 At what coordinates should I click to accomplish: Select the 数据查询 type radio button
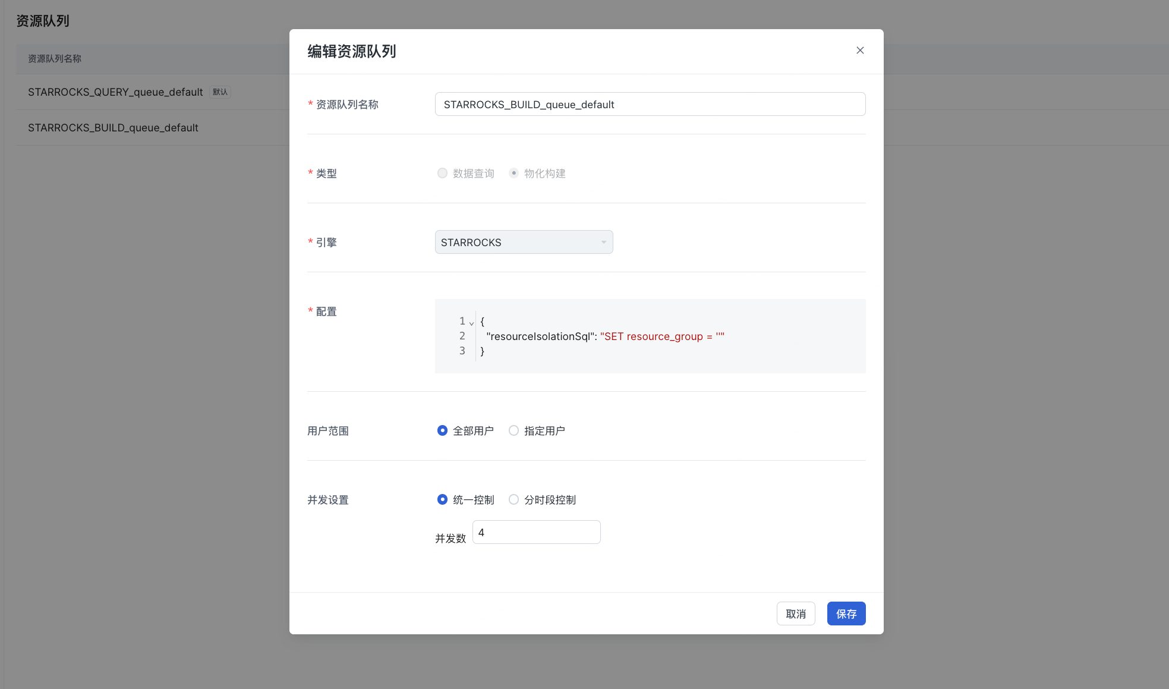coord(442,173)
